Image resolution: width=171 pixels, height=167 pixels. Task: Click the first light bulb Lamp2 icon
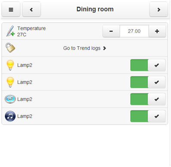point(10,65)
